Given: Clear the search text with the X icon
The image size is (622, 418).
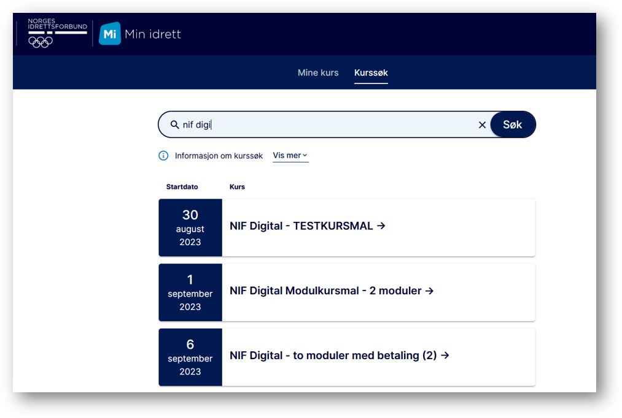Looking at the screenshot, I should 482,125.
